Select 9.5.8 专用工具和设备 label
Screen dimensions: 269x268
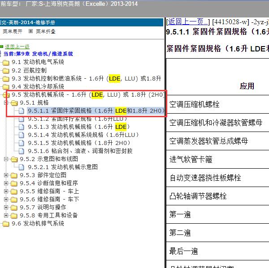(x=49, y=215)
